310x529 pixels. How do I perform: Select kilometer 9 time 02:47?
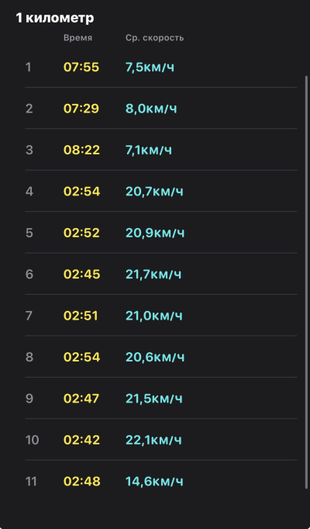click(x=81, y=399)
